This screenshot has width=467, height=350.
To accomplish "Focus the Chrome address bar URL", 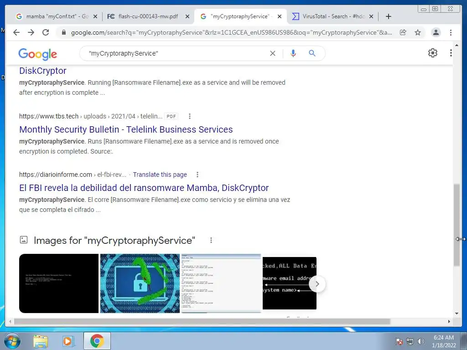I will click(231, 32).
